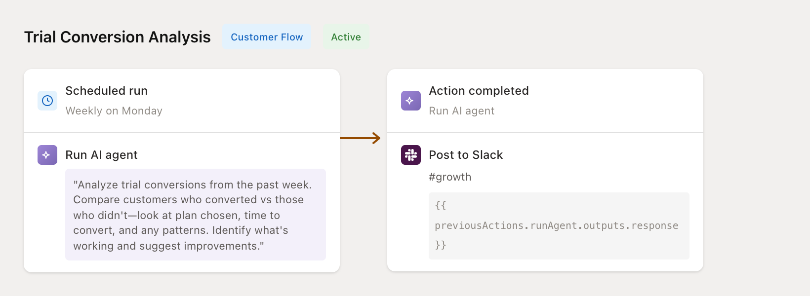The image size is (810, 296).
Task: Click the Scheduled run step header
Action: pyautogui.click(x=106, y=90)
